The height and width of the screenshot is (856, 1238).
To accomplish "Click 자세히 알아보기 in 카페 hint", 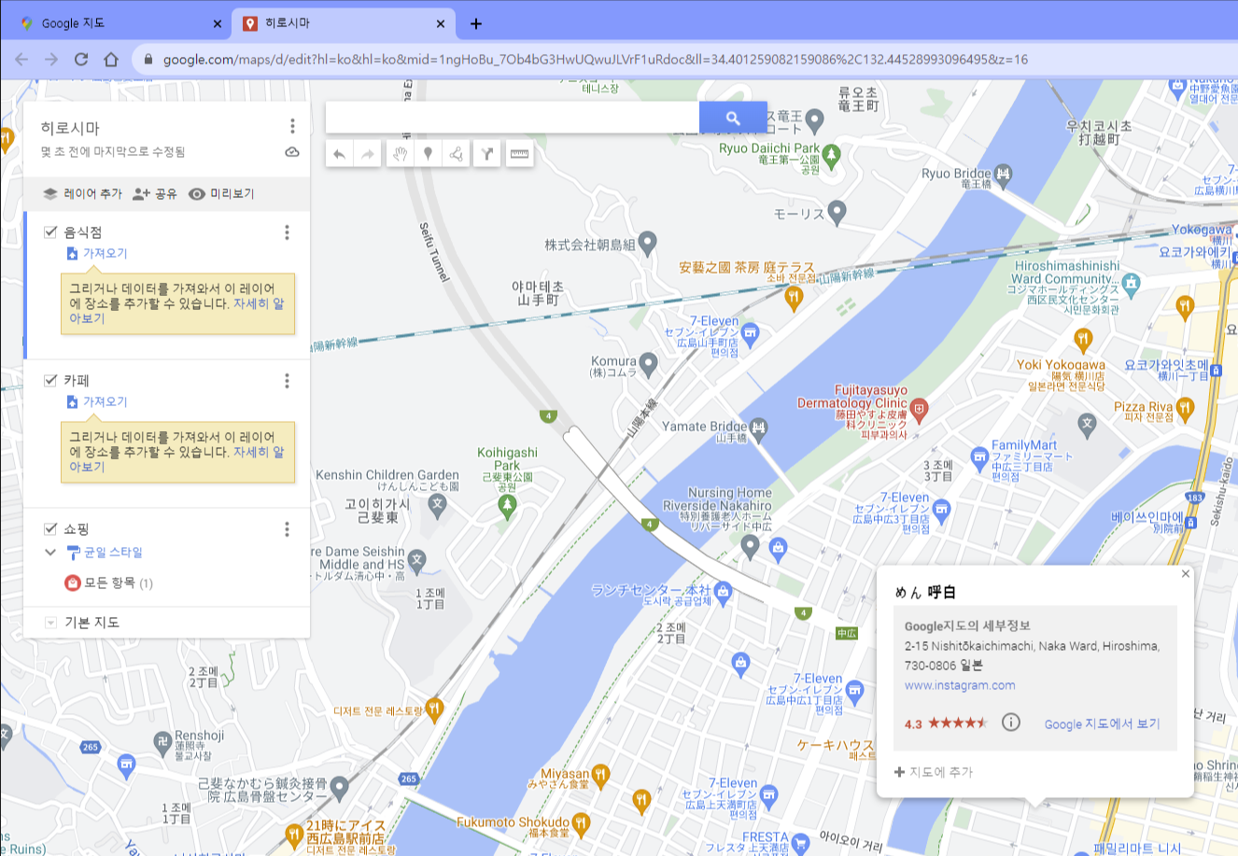I will click(259, 452).
